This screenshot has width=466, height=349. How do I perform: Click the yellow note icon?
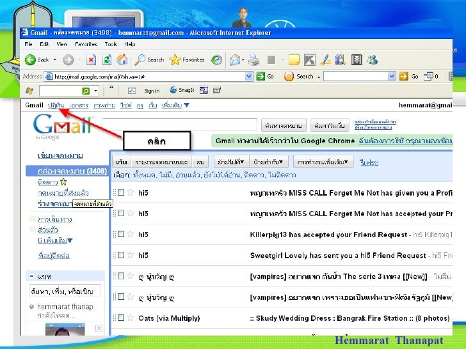(x=294, y=60)
